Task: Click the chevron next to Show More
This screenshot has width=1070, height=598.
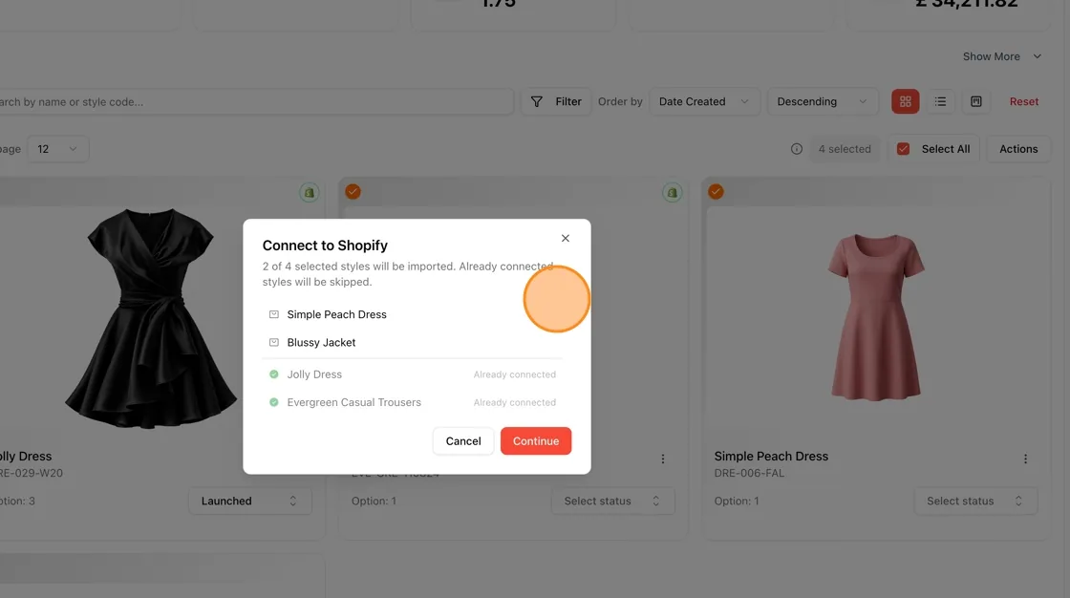Action: coord(1038,56)
